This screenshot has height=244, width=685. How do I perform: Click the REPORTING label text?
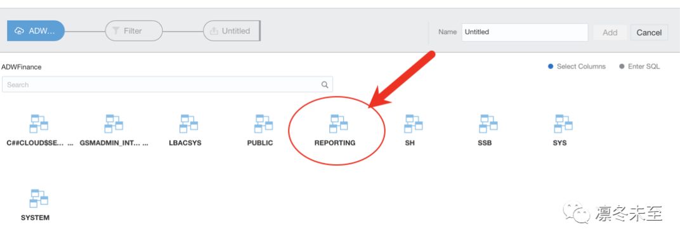tap(335, 143)
